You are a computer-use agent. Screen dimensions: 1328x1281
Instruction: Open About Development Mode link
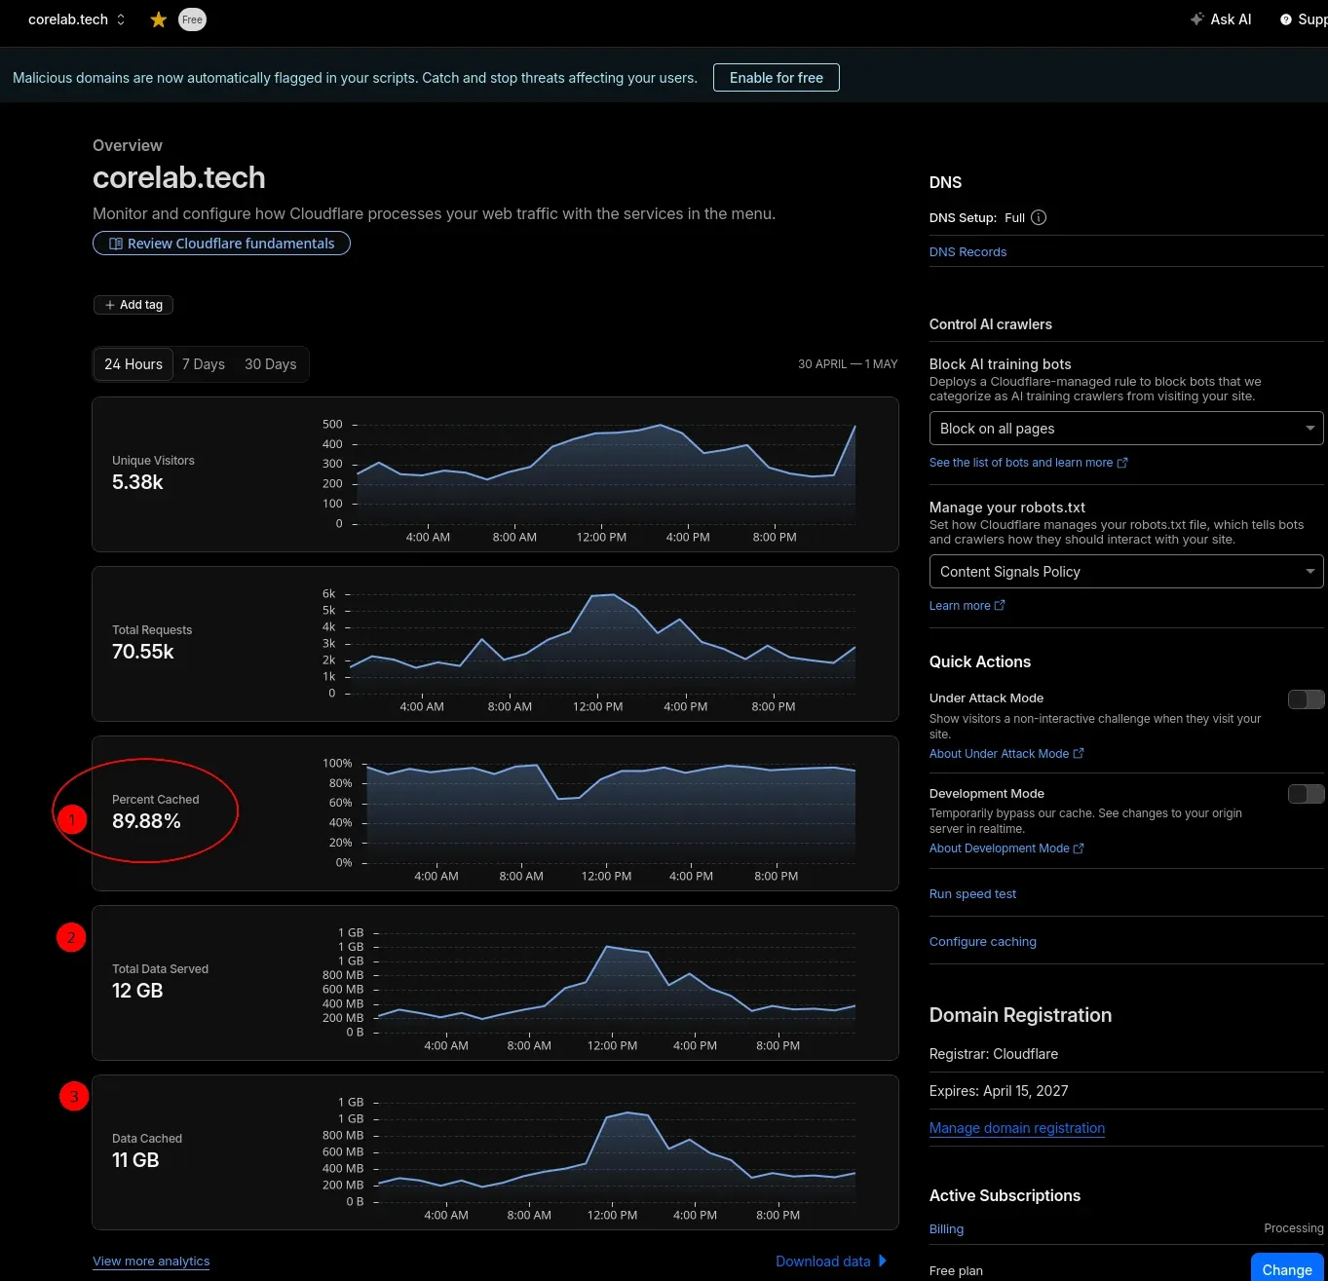(x=1006, y=848)
